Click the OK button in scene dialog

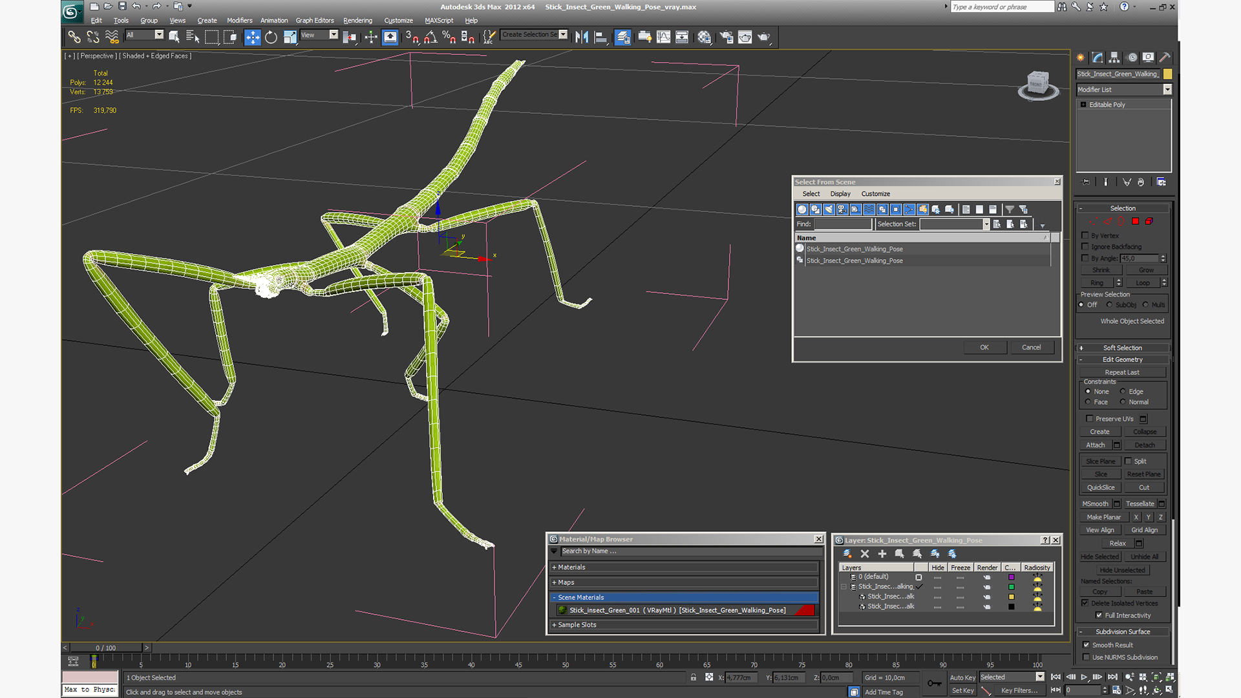[984, 346]
